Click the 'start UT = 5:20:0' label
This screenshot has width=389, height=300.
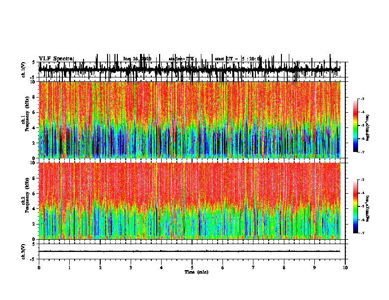[238, 59]
